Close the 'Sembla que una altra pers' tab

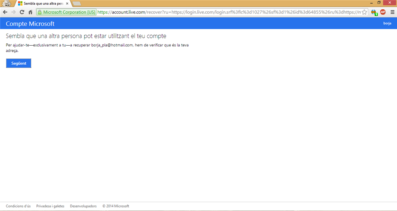[67, 3]
